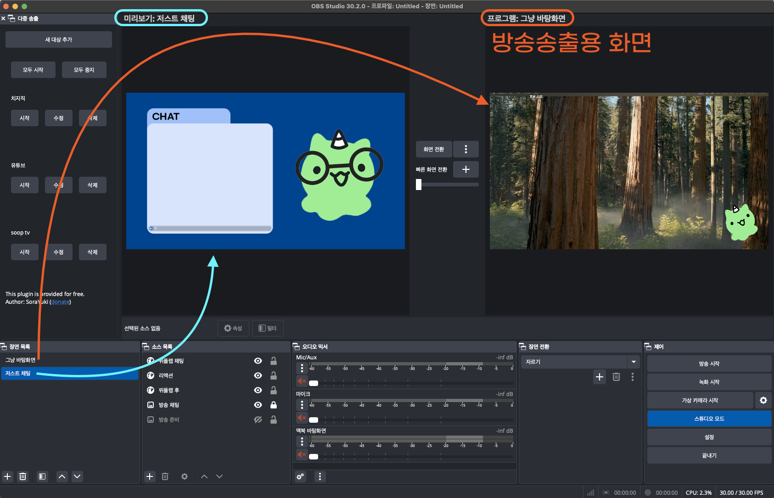Hide the 리액션 source via eye icon
Screen dimensions: 774x498
(x=258, y=375)
